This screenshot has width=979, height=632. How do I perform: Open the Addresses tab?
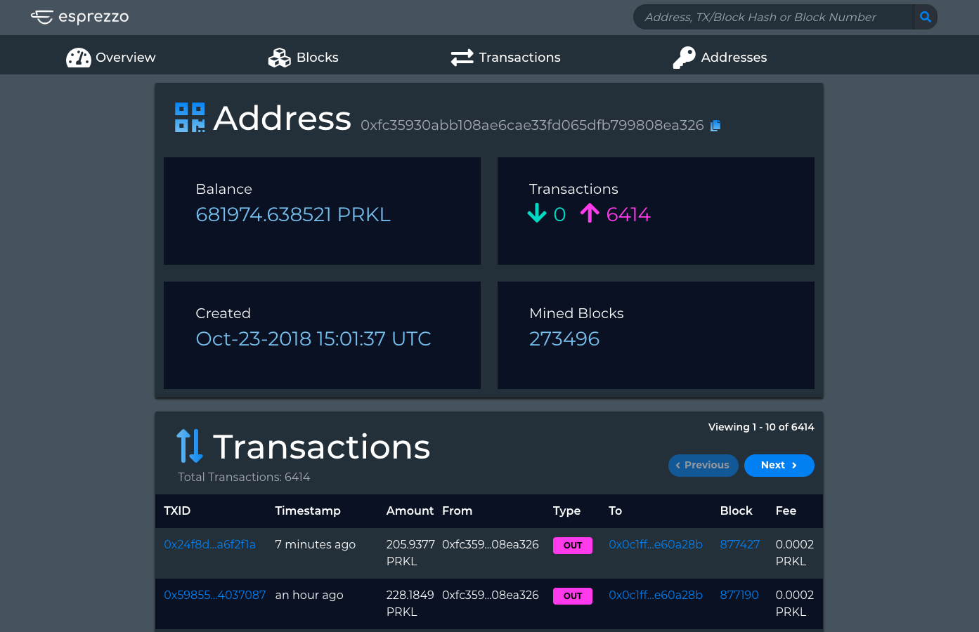(x=720, y=58)
